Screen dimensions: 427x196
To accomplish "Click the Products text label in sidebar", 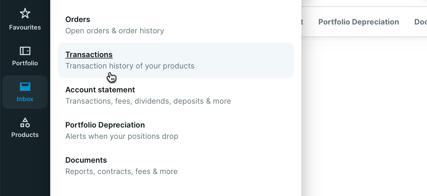I will pos(25,135).
